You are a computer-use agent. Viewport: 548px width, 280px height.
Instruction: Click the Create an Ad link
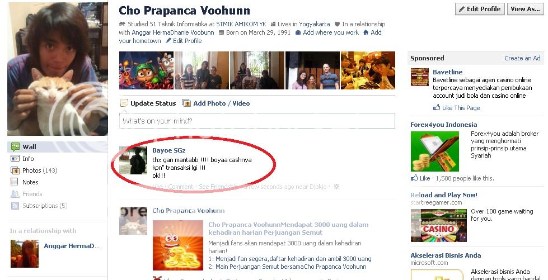click(522, 58)
